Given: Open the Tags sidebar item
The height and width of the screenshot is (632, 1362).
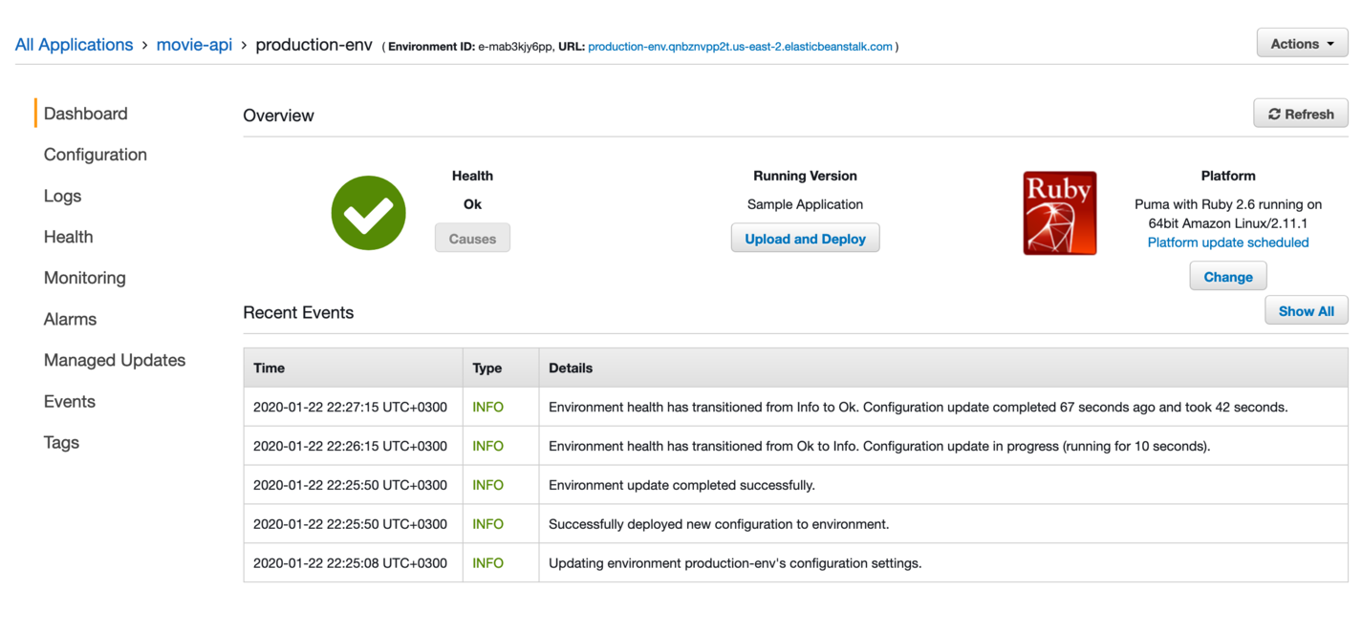Looking at the screenshot, I should 61,442.
